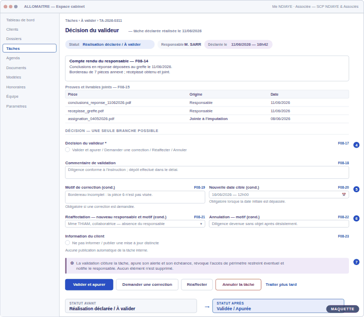Click F08-19 reference label
Viewport: 364px width, 317px height.
point(199,187)
